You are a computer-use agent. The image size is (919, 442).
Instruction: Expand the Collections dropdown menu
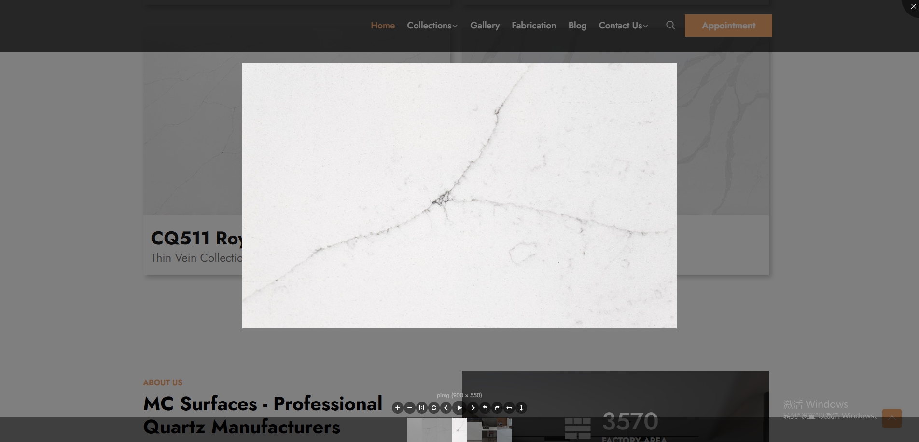(x=432, y=26)
